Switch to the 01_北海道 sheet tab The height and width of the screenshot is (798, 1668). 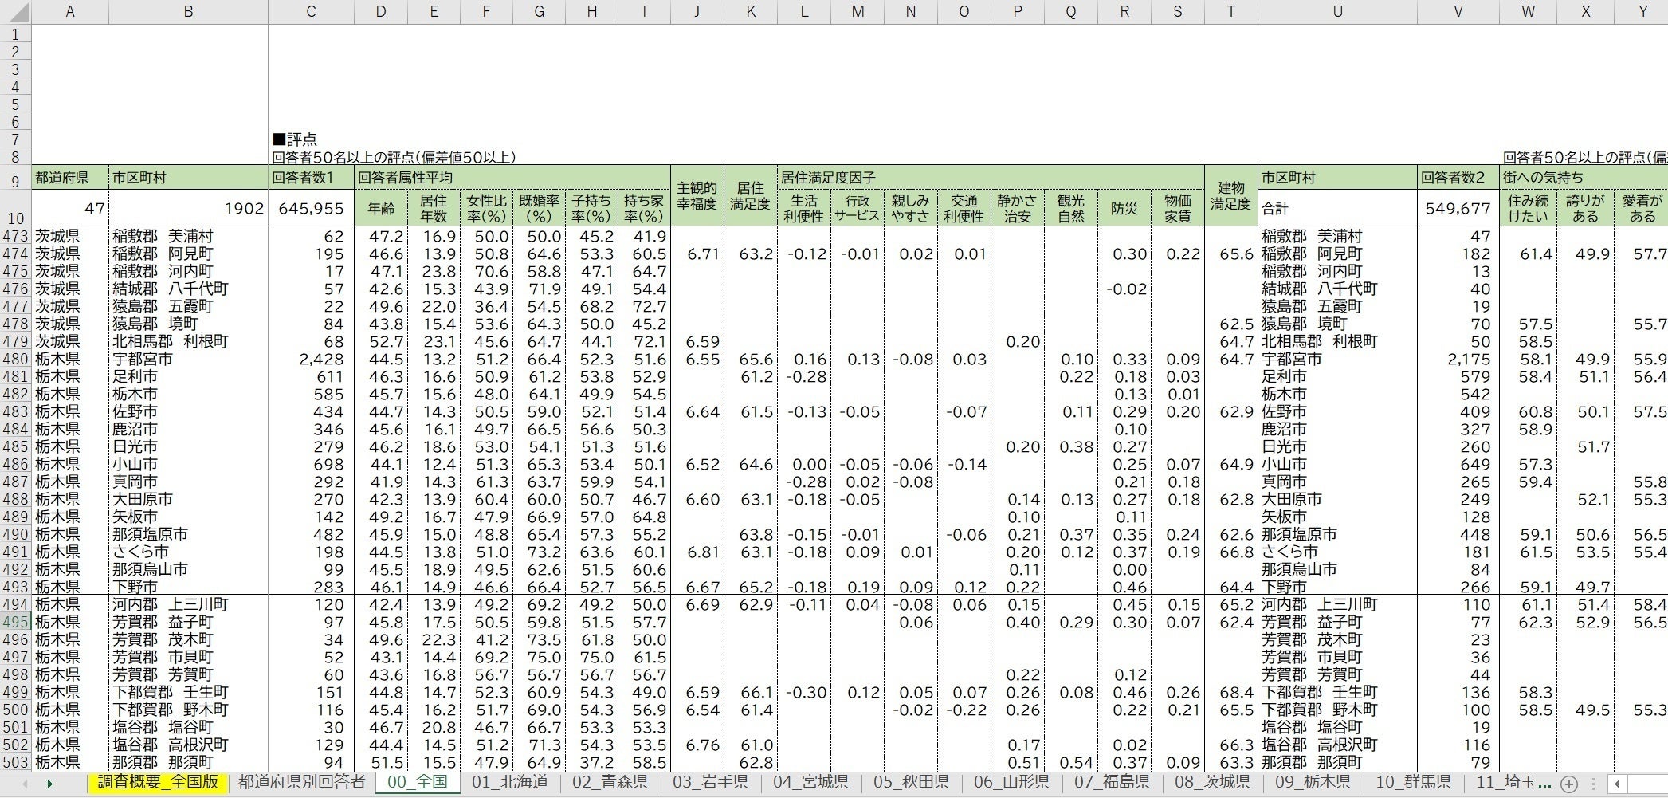pyautogui.click(x=510, y=782)
